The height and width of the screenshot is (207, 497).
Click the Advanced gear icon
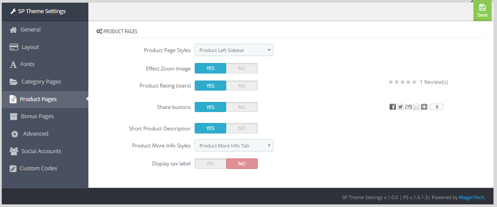coord(14,134)
